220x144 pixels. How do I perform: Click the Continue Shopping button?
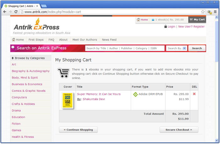coord(78,130)
